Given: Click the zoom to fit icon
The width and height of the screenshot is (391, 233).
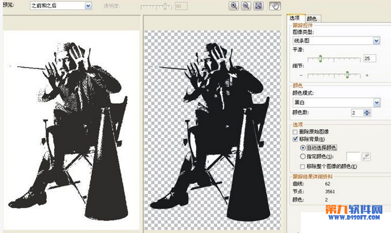Looking at the screenshot, I should click(x=259, y=6).
